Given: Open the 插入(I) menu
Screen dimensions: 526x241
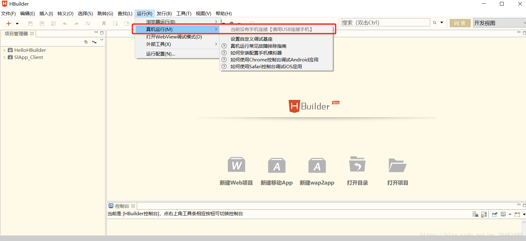Looking at the screenshot, I should pos(46,14).
